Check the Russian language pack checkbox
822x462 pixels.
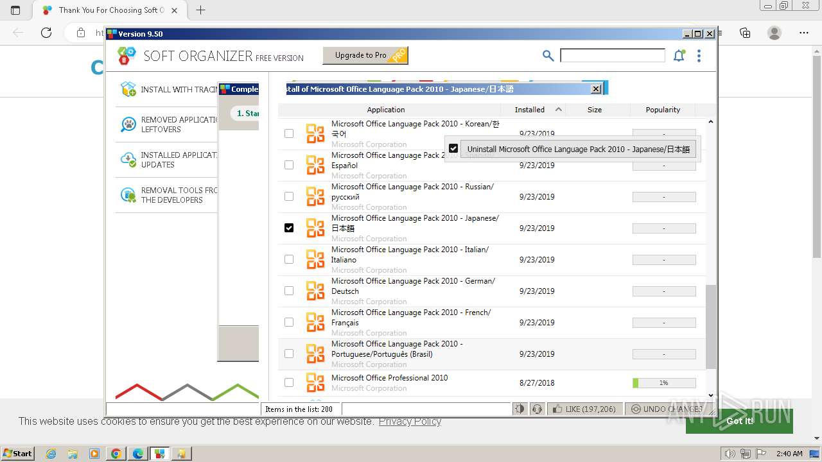point(289,196)
